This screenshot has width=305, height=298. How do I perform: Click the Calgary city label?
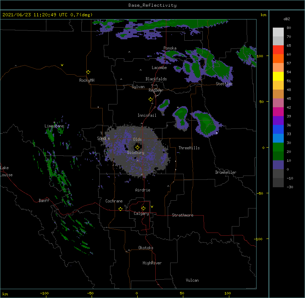click(141, 213)
